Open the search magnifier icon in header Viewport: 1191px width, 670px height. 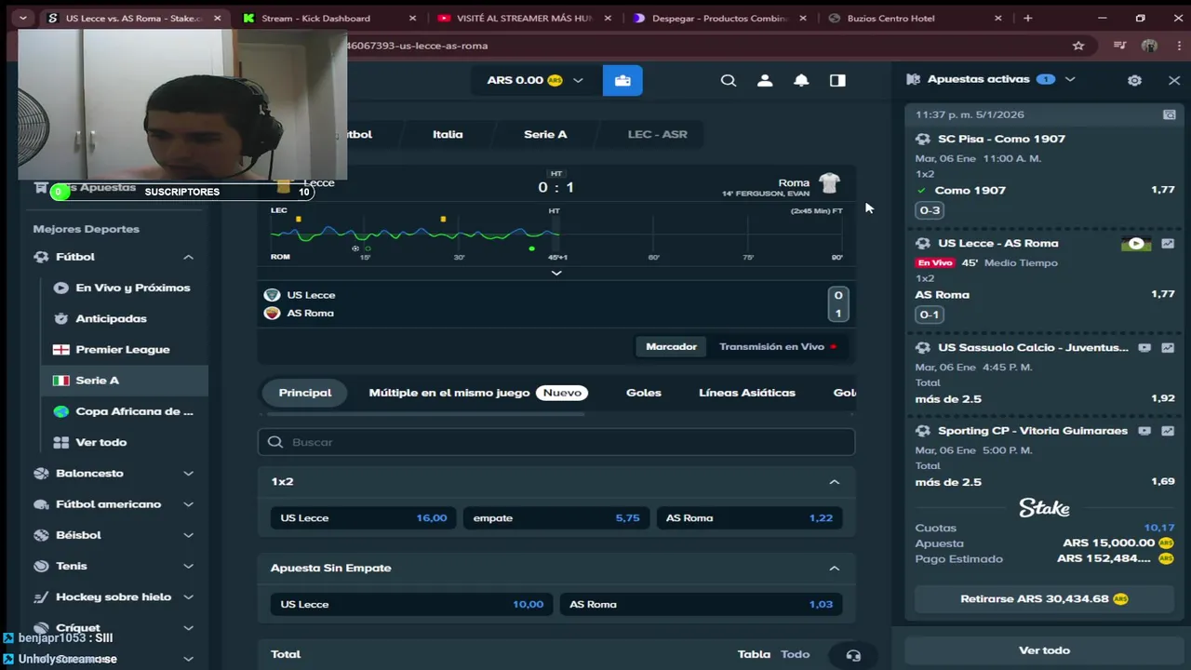pos(729,80)
